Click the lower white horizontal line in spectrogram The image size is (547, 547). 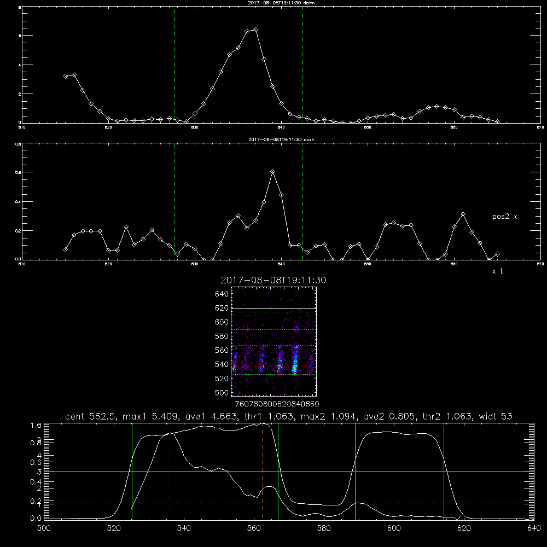click(x=273, y=375)
